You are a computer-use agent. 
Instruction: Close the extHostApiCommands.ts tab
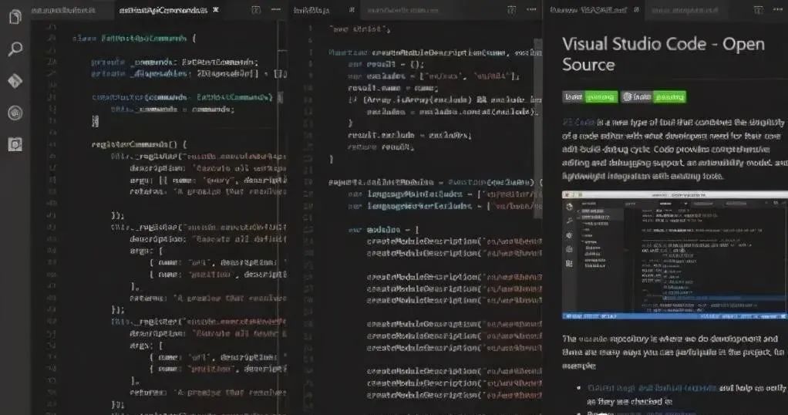tap(216, 9)
